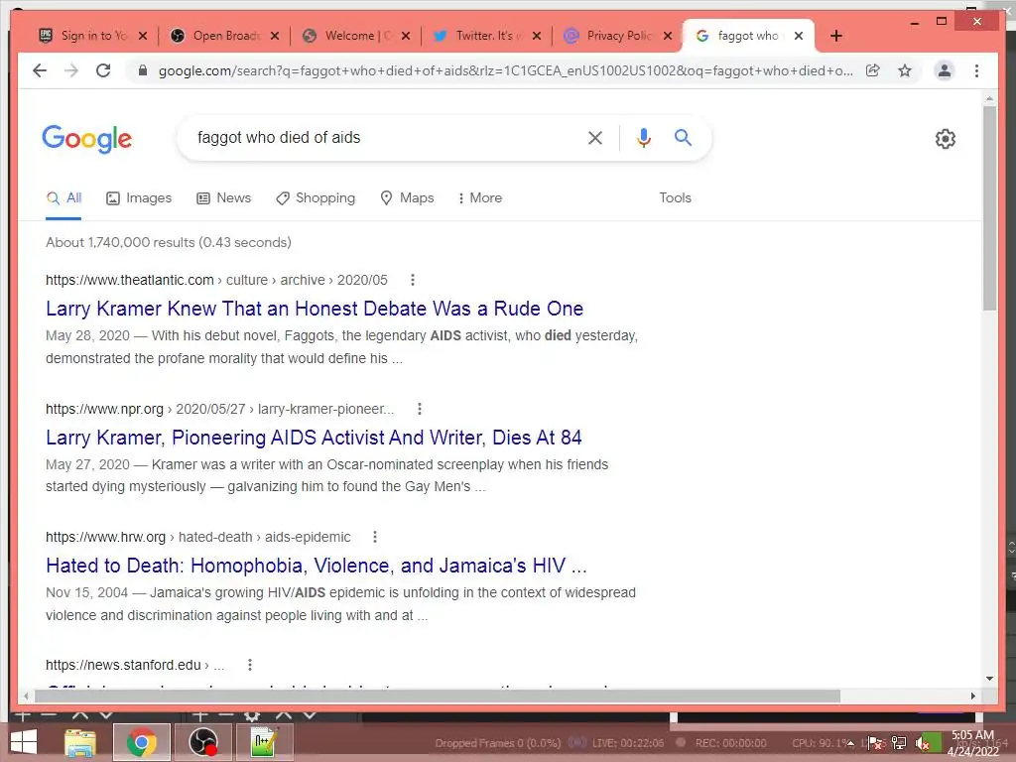Image resolution: width=1016 pixels, height=762 pixels.
Task: Reload the page with the refresh icon
Action: coord(103,70)
